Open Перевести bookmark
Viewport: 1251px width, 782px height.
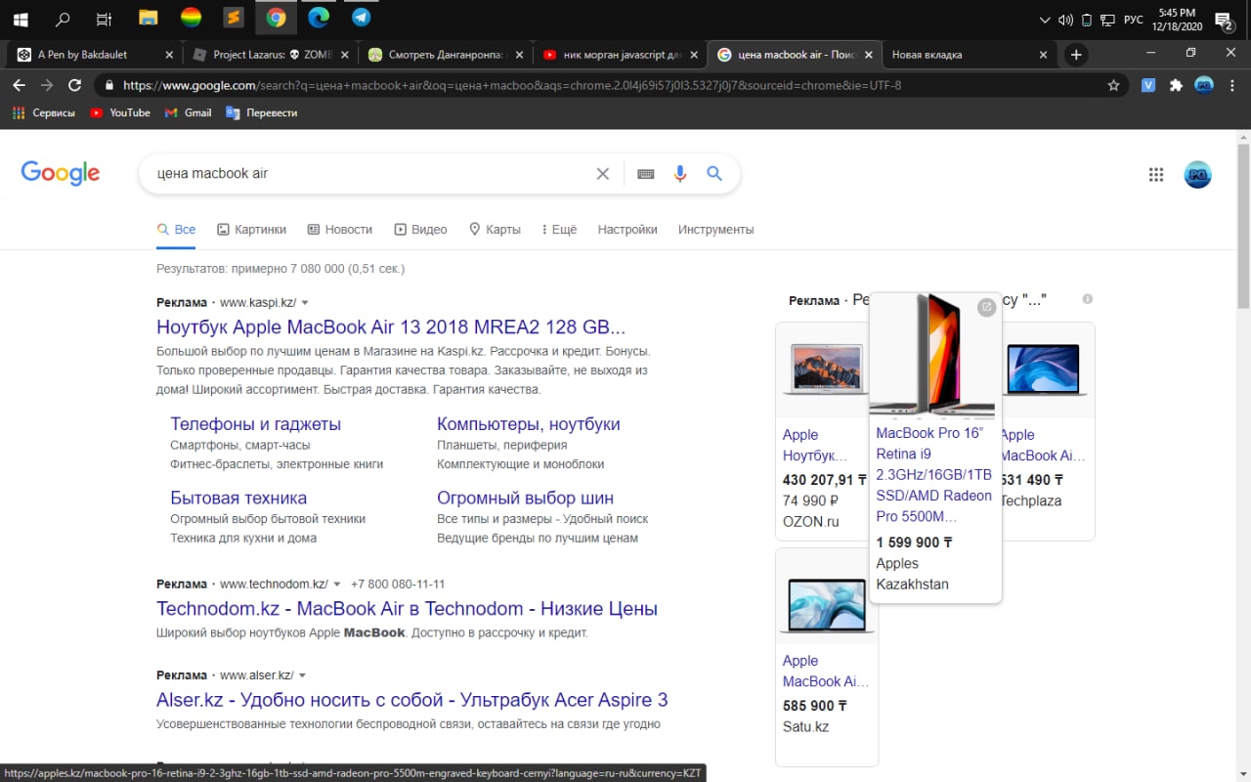(262, 113)
